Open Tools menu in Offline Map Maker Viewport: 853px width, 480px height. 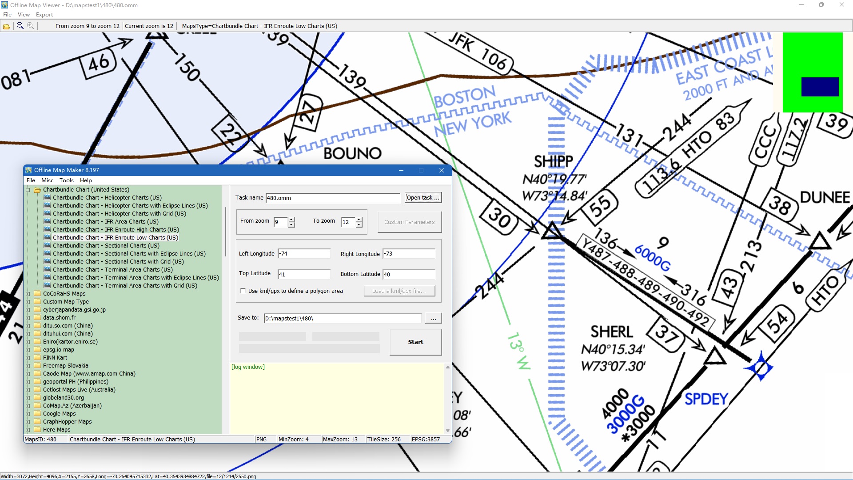pyautogui.click(x=66, y=180)
